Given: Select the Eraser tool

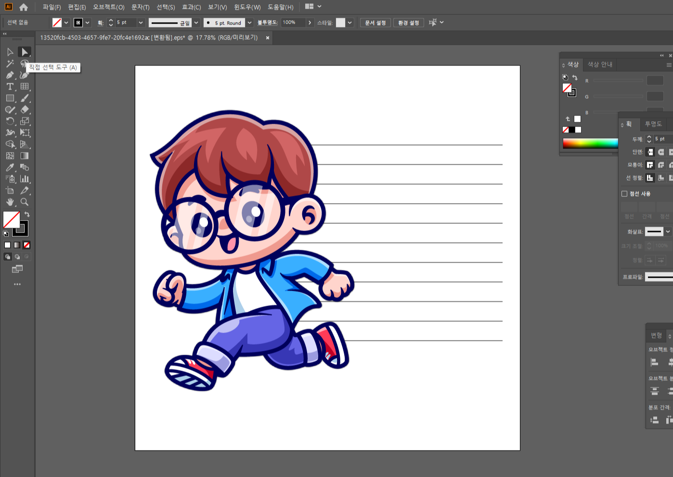Looking at the screenshot, I should (x=25, y=110).
